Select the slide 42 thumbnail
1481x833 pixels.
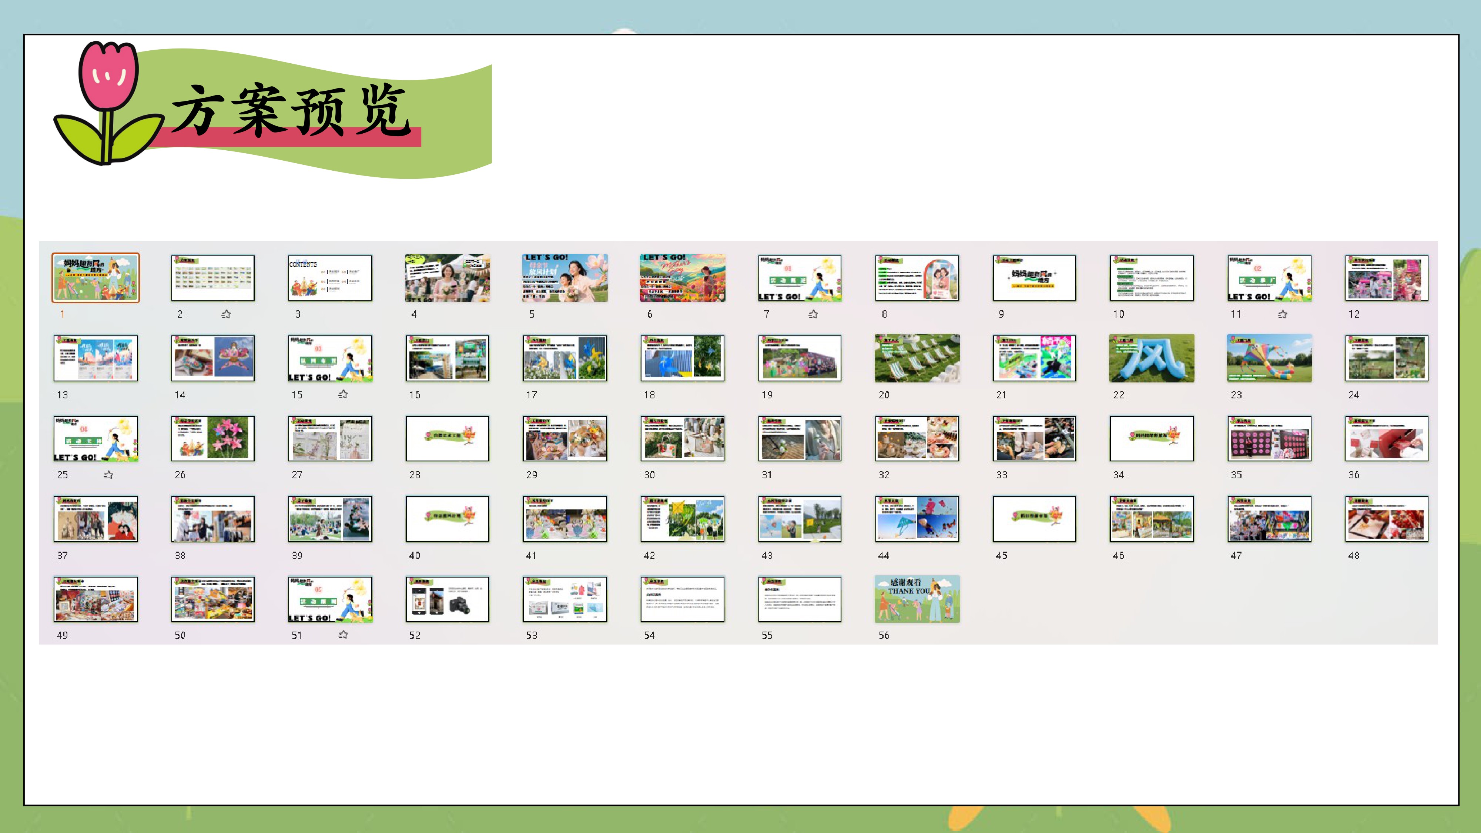[683, 519]
